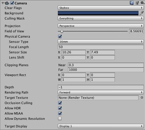Open the Rendering Path Forward dropdown
This screenshot has width=145, height=130.
coord(101,92)
